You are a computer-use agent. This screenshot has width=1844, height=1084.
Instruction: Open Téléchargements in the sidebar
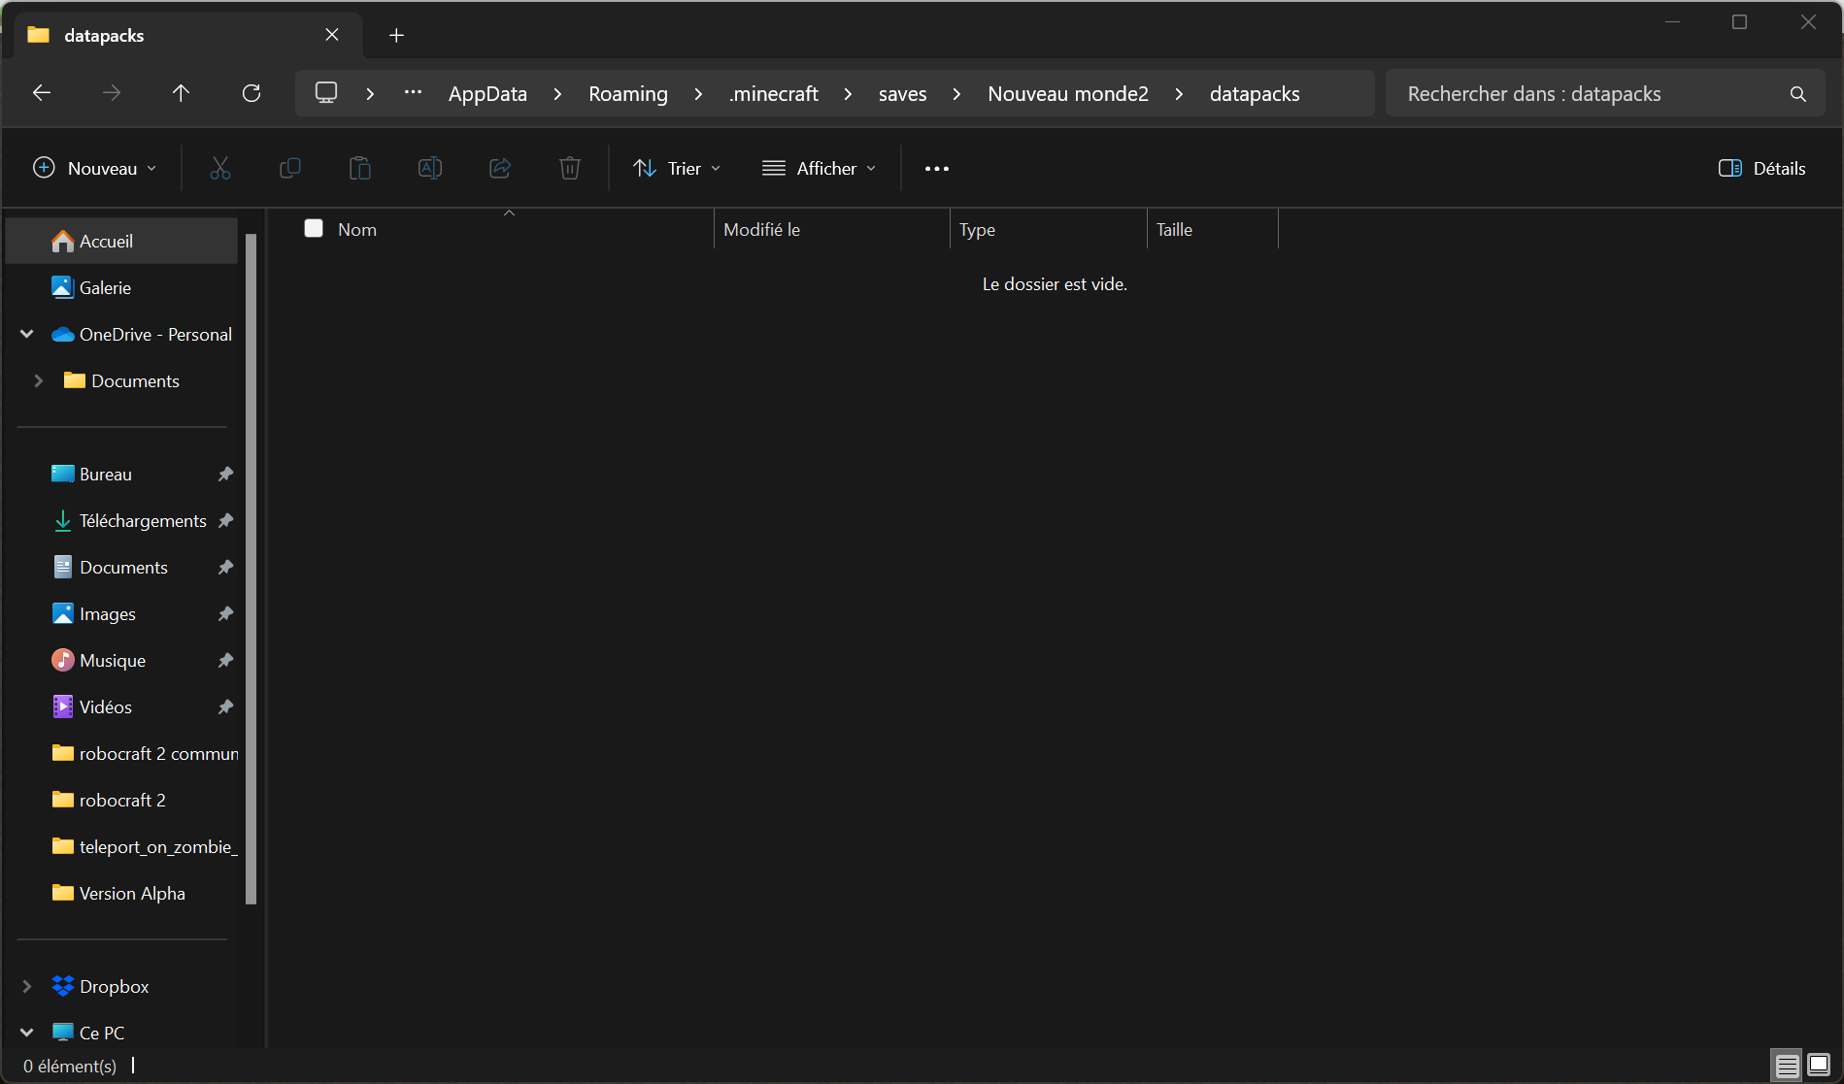coord(143,521)
